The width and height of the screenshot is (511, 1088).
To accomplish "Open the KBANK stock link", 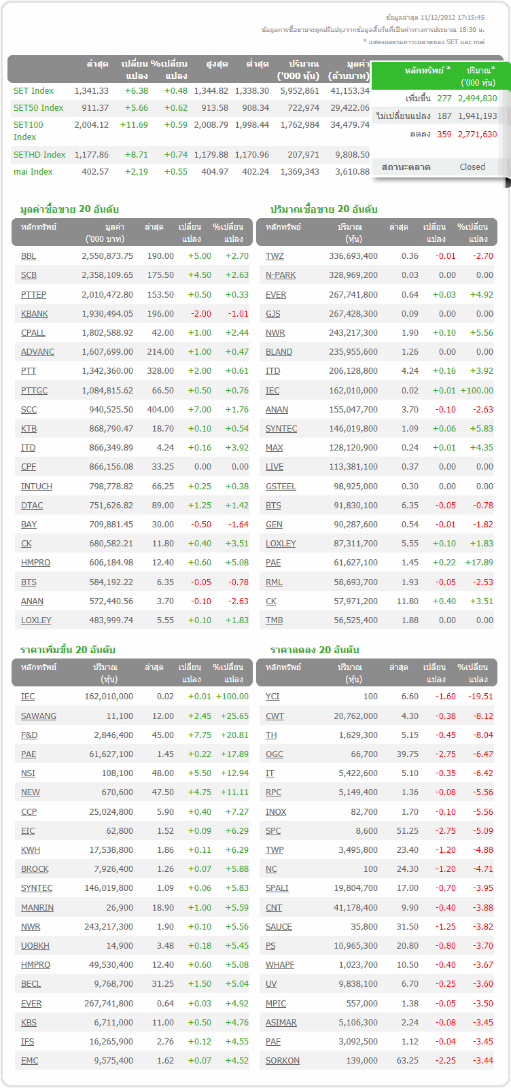I will point(35,313).
